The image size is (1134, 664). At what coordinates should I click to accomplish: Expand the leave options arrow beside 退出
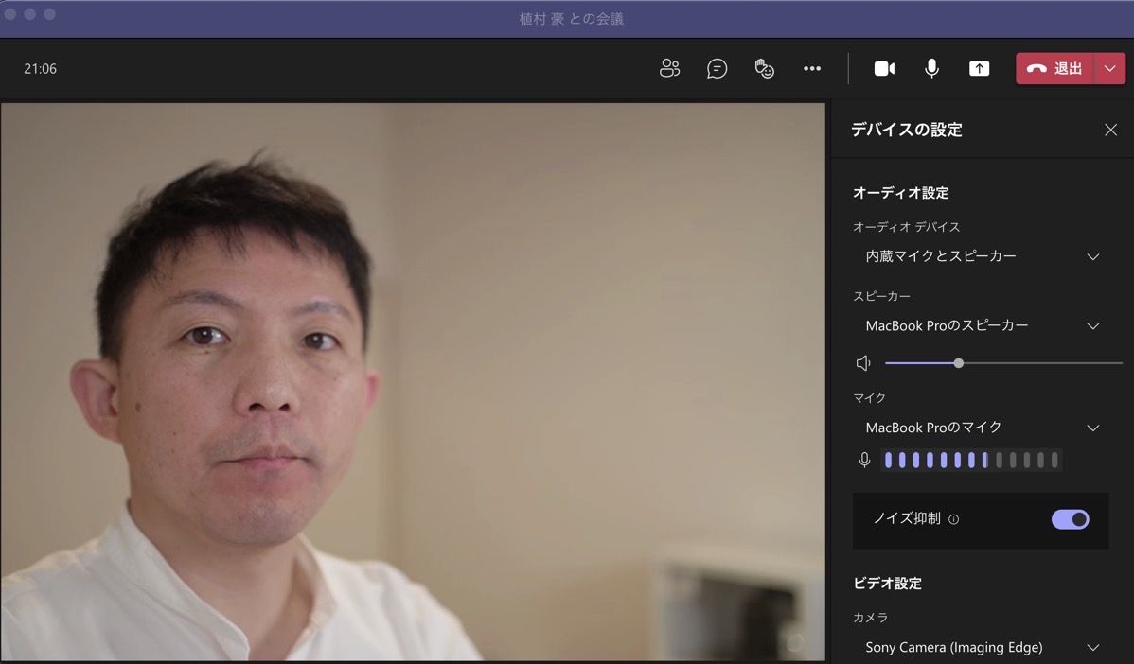click(x=1110, y=69)
